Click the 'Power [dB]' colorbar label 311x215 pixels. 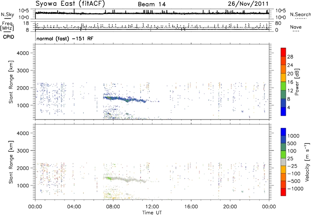pyautogui.click(x=297, y=82)
